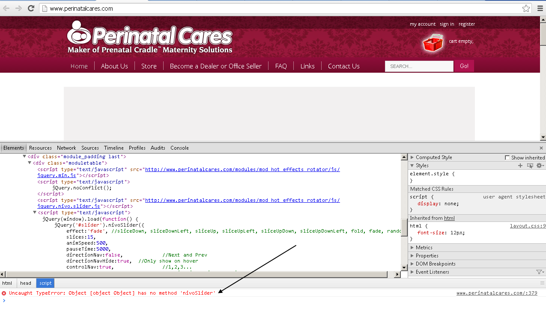Viewport: 546px width, 322px height.
Task: Open the Resources panel tab
Action: [x=40, y=148]
